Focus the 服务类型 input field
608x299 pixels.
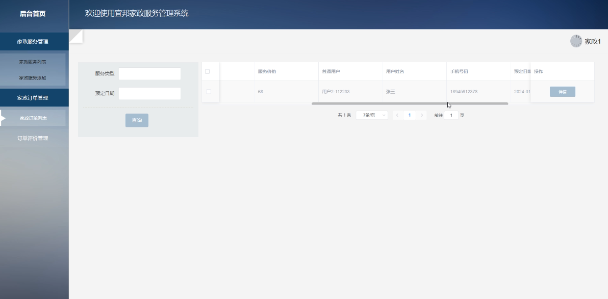[x=149, y=73]
